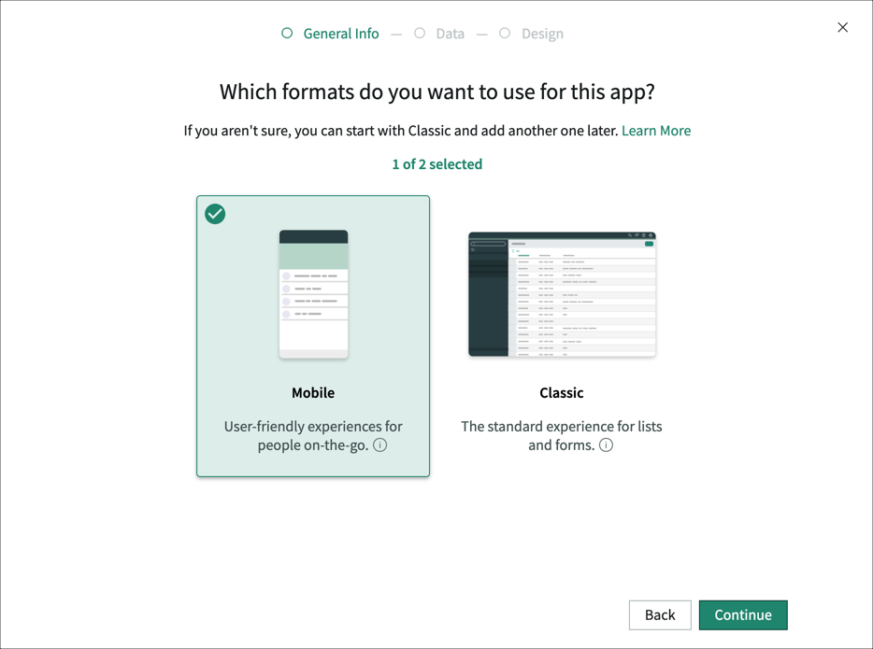Click the Classic desktop preview illustration
Image resolution: width=873 pixels, height=649 pixels.
point(561,293)
